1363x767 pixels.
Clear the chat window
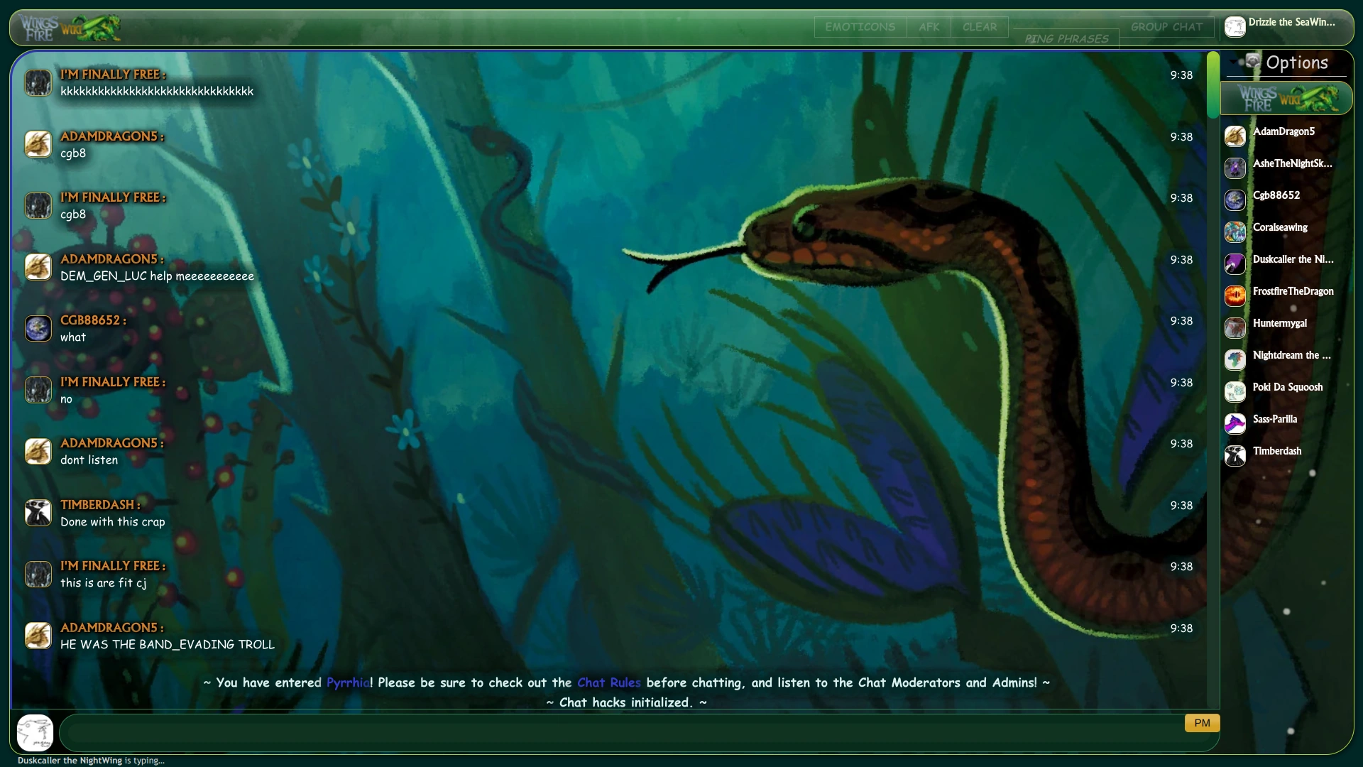(979, 27)
